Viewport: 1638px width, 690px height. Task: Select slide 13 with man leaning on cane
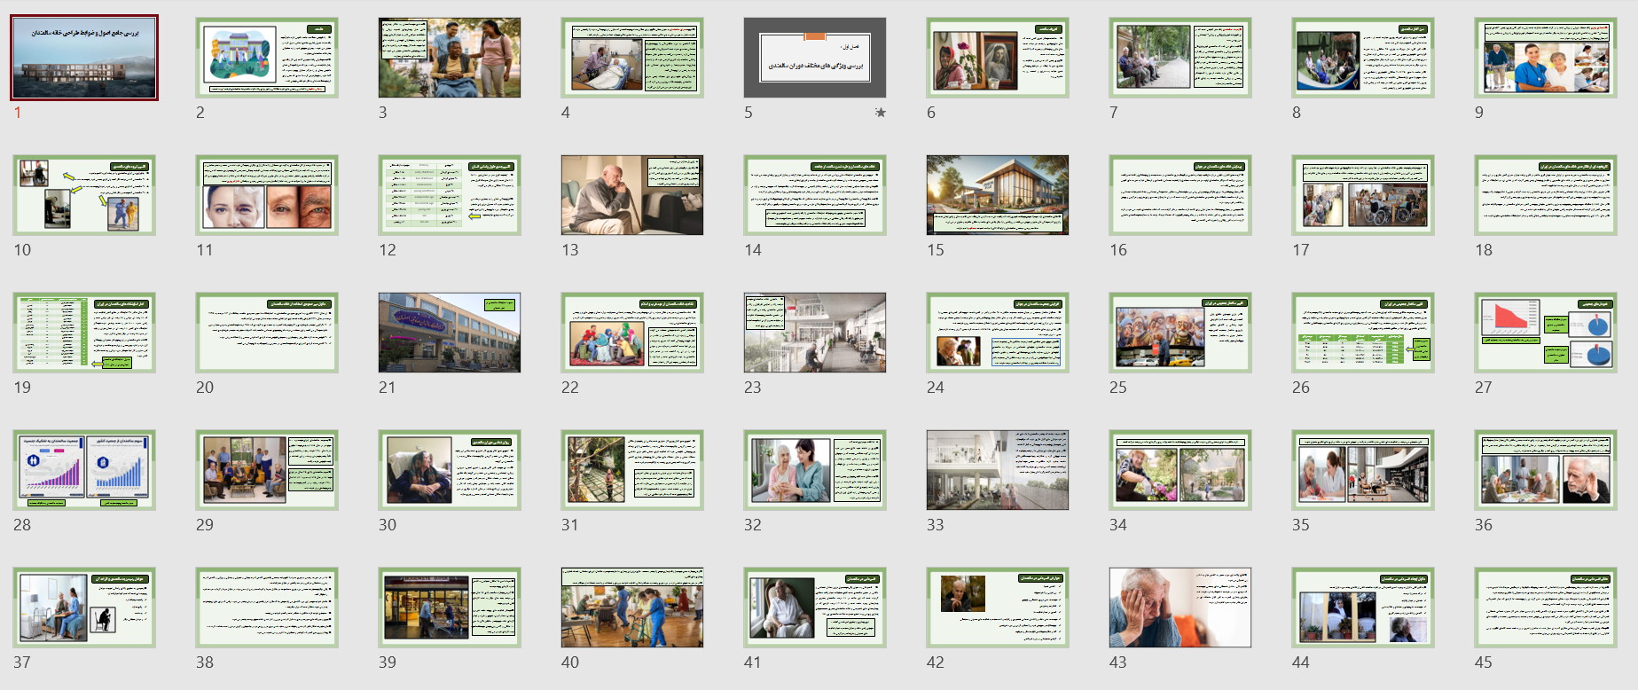(631, 195)
